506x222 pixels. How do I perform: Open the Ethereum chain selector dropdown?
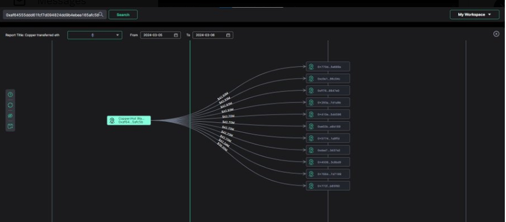coord(95,35)
